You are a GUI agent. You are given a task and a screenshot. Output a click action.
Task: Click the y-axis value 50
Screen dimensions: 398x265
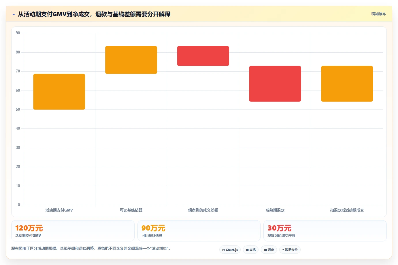[18, 110]
